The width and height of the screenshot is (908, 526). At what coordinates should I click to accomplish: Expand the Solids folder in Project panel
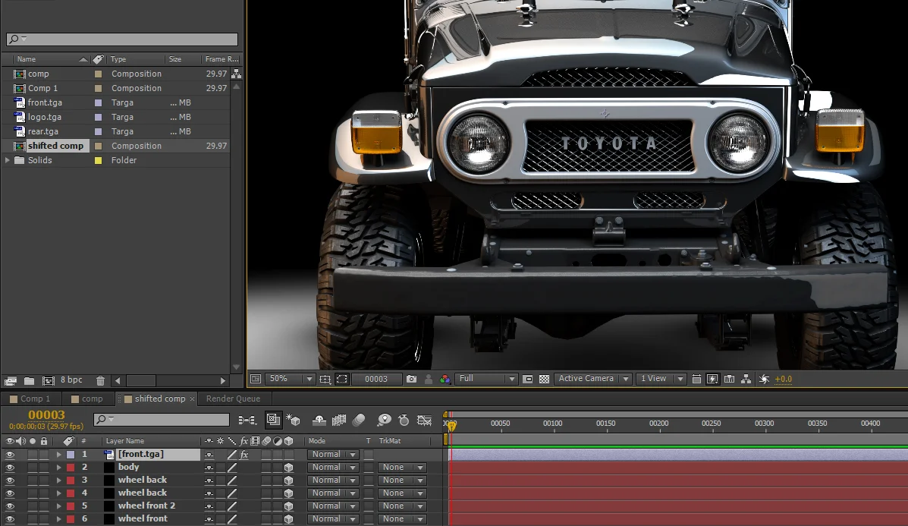point(7,160)
